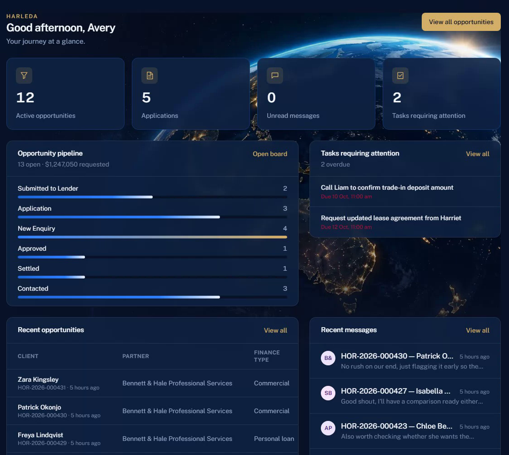Click the Approved stage progress bar

coord(152,257)
